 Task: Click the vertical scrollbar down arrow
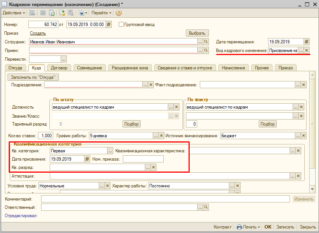(x=312, y=189)
